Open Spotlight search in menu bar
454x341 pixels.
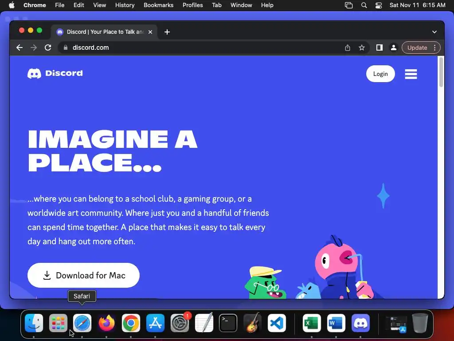coord(364,5)
